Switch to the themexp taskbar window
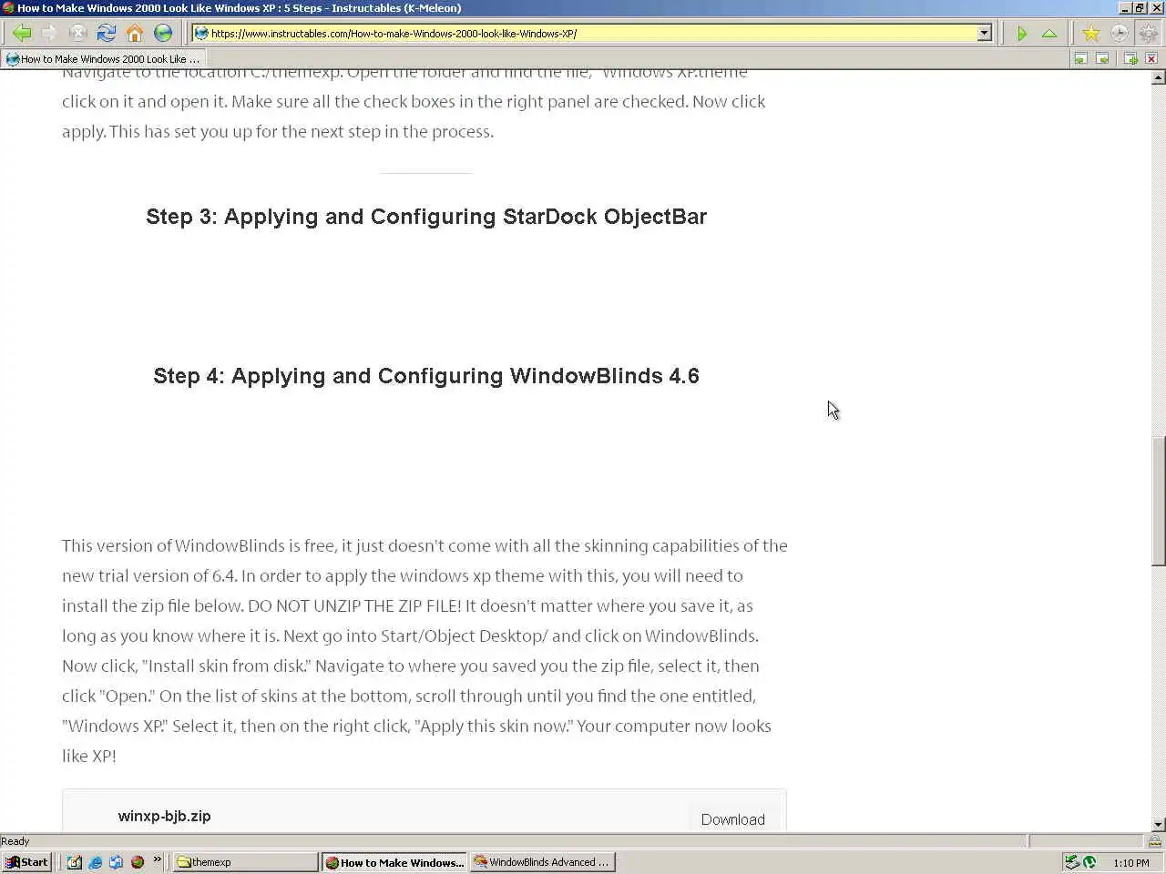 245,862
